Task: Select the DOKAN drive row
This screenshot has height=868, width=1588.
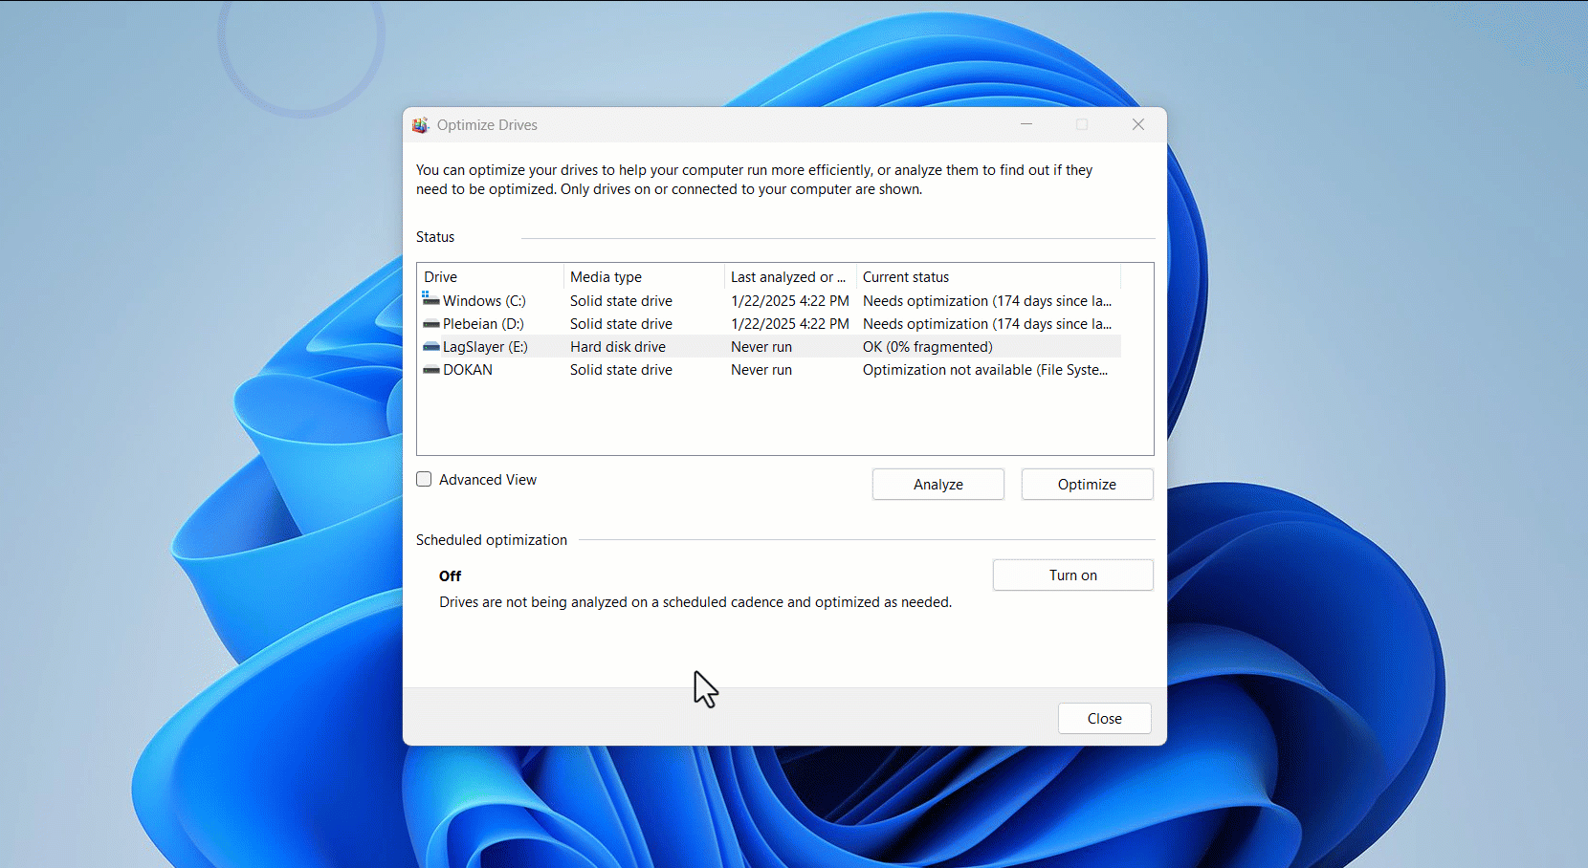Action: pos(670,369)
